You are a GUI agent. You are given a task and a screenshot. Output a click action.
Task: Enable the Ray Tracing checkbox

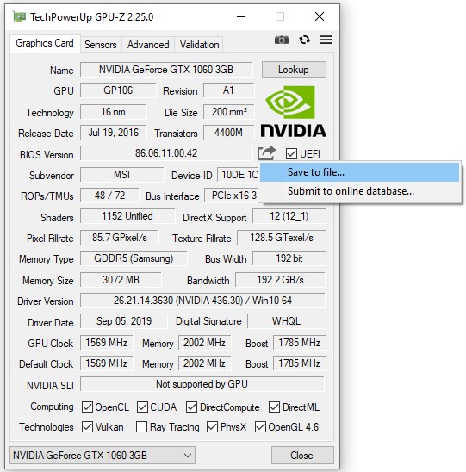click(142, 427)
